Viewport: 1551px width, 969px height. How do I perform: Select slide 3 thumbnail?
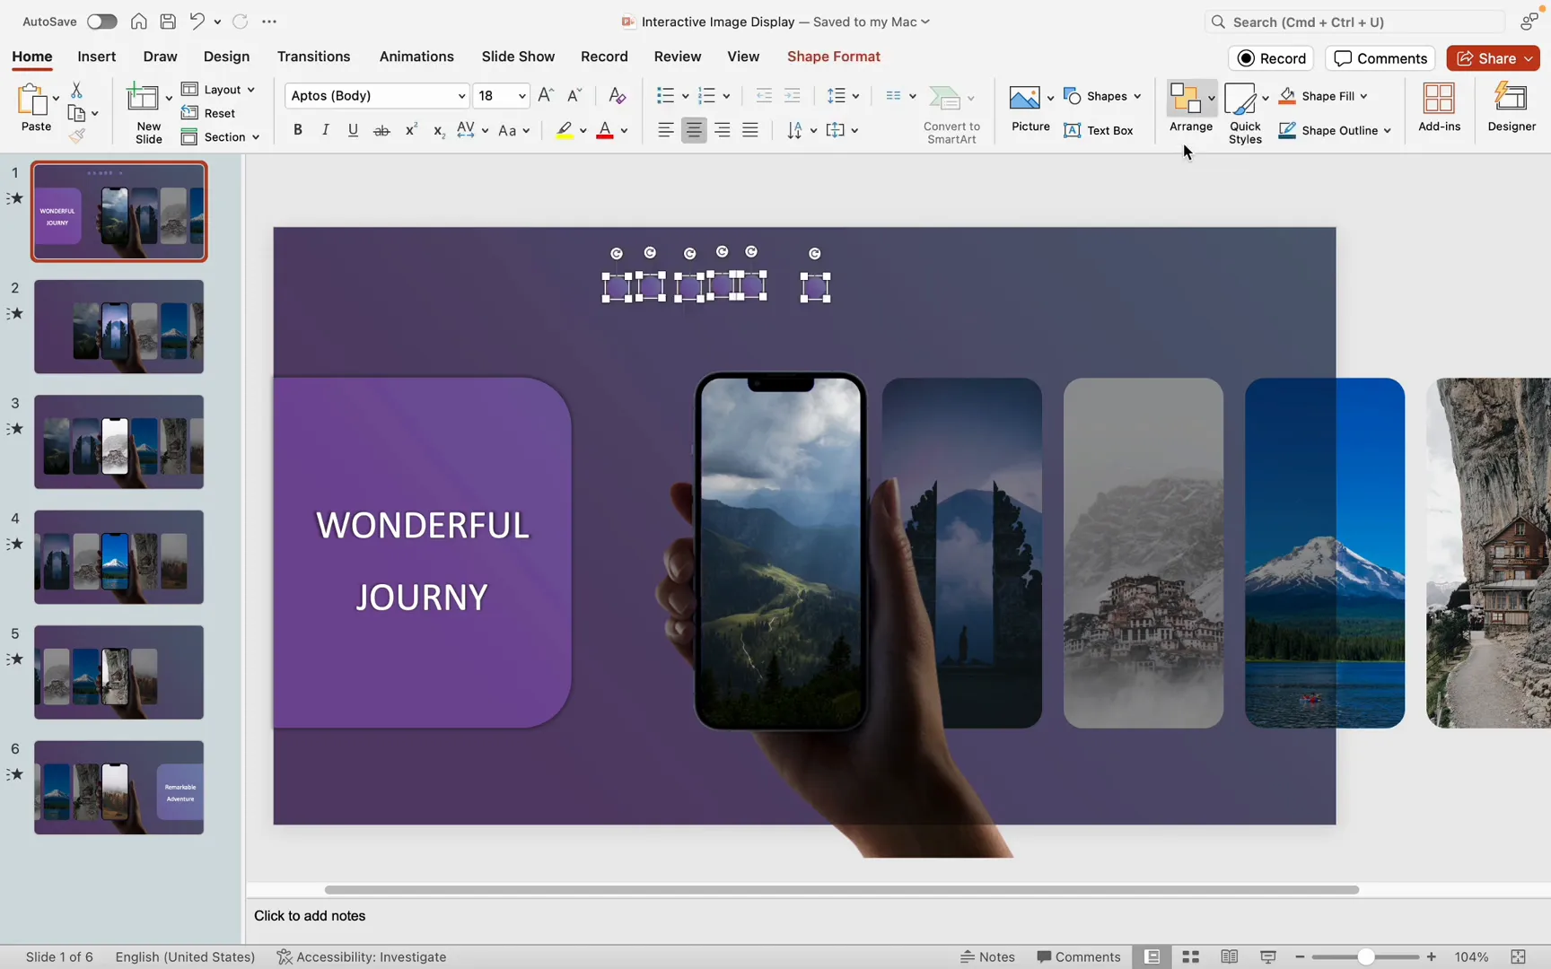click(x=118, y=442)
